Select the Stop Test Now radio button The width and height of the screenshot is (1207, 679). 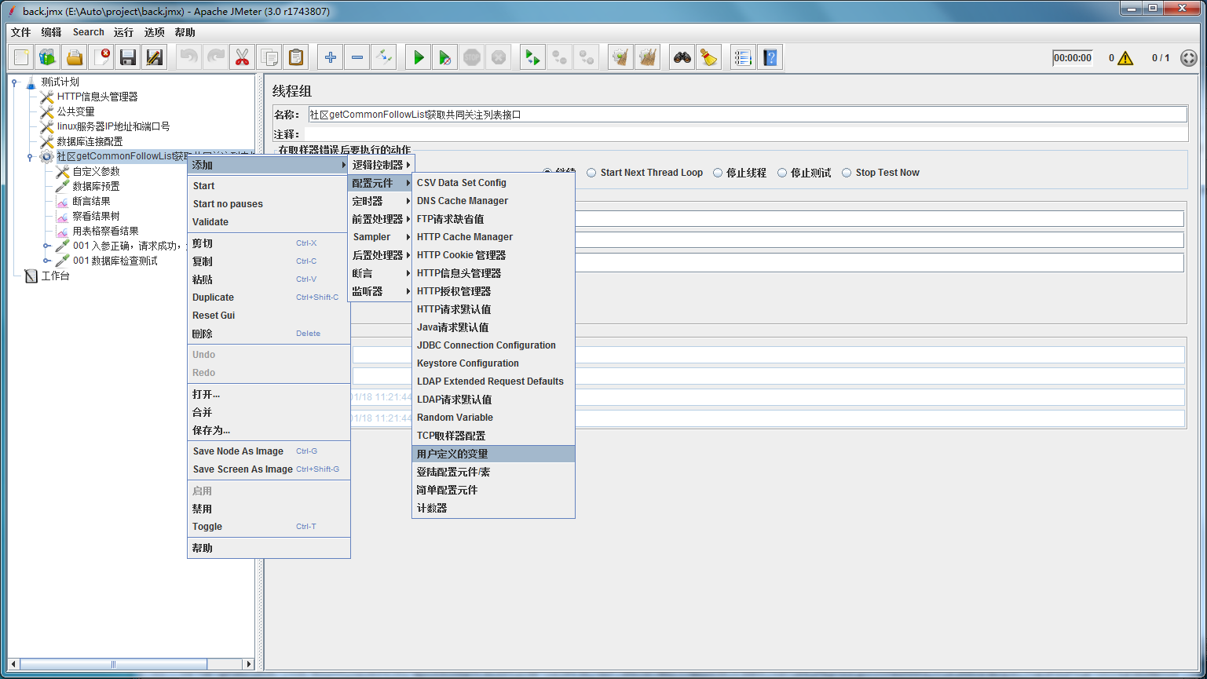847,173
